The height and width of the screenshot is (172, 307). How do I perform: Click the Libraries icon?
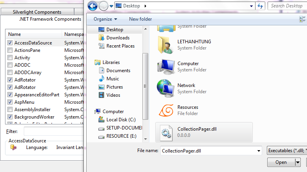pos(97,62)
